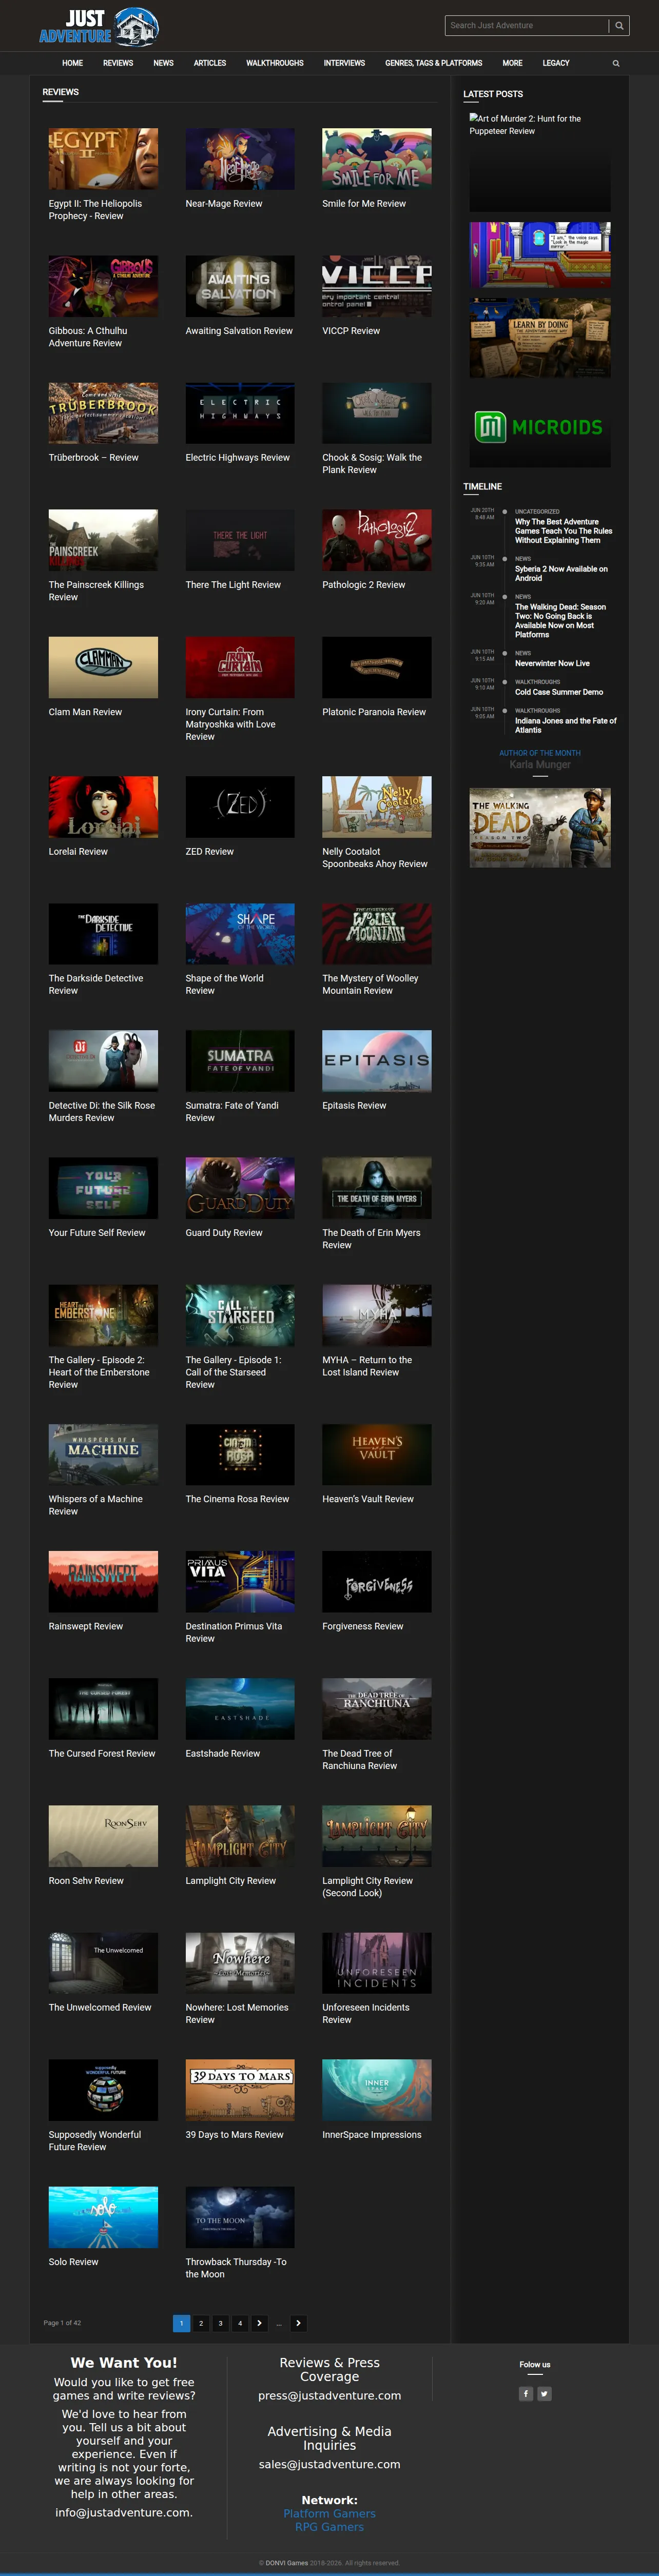Open Forgiveness Review link
Viewport: 659px width, 2576px height.
click(x=362, y=1626)
